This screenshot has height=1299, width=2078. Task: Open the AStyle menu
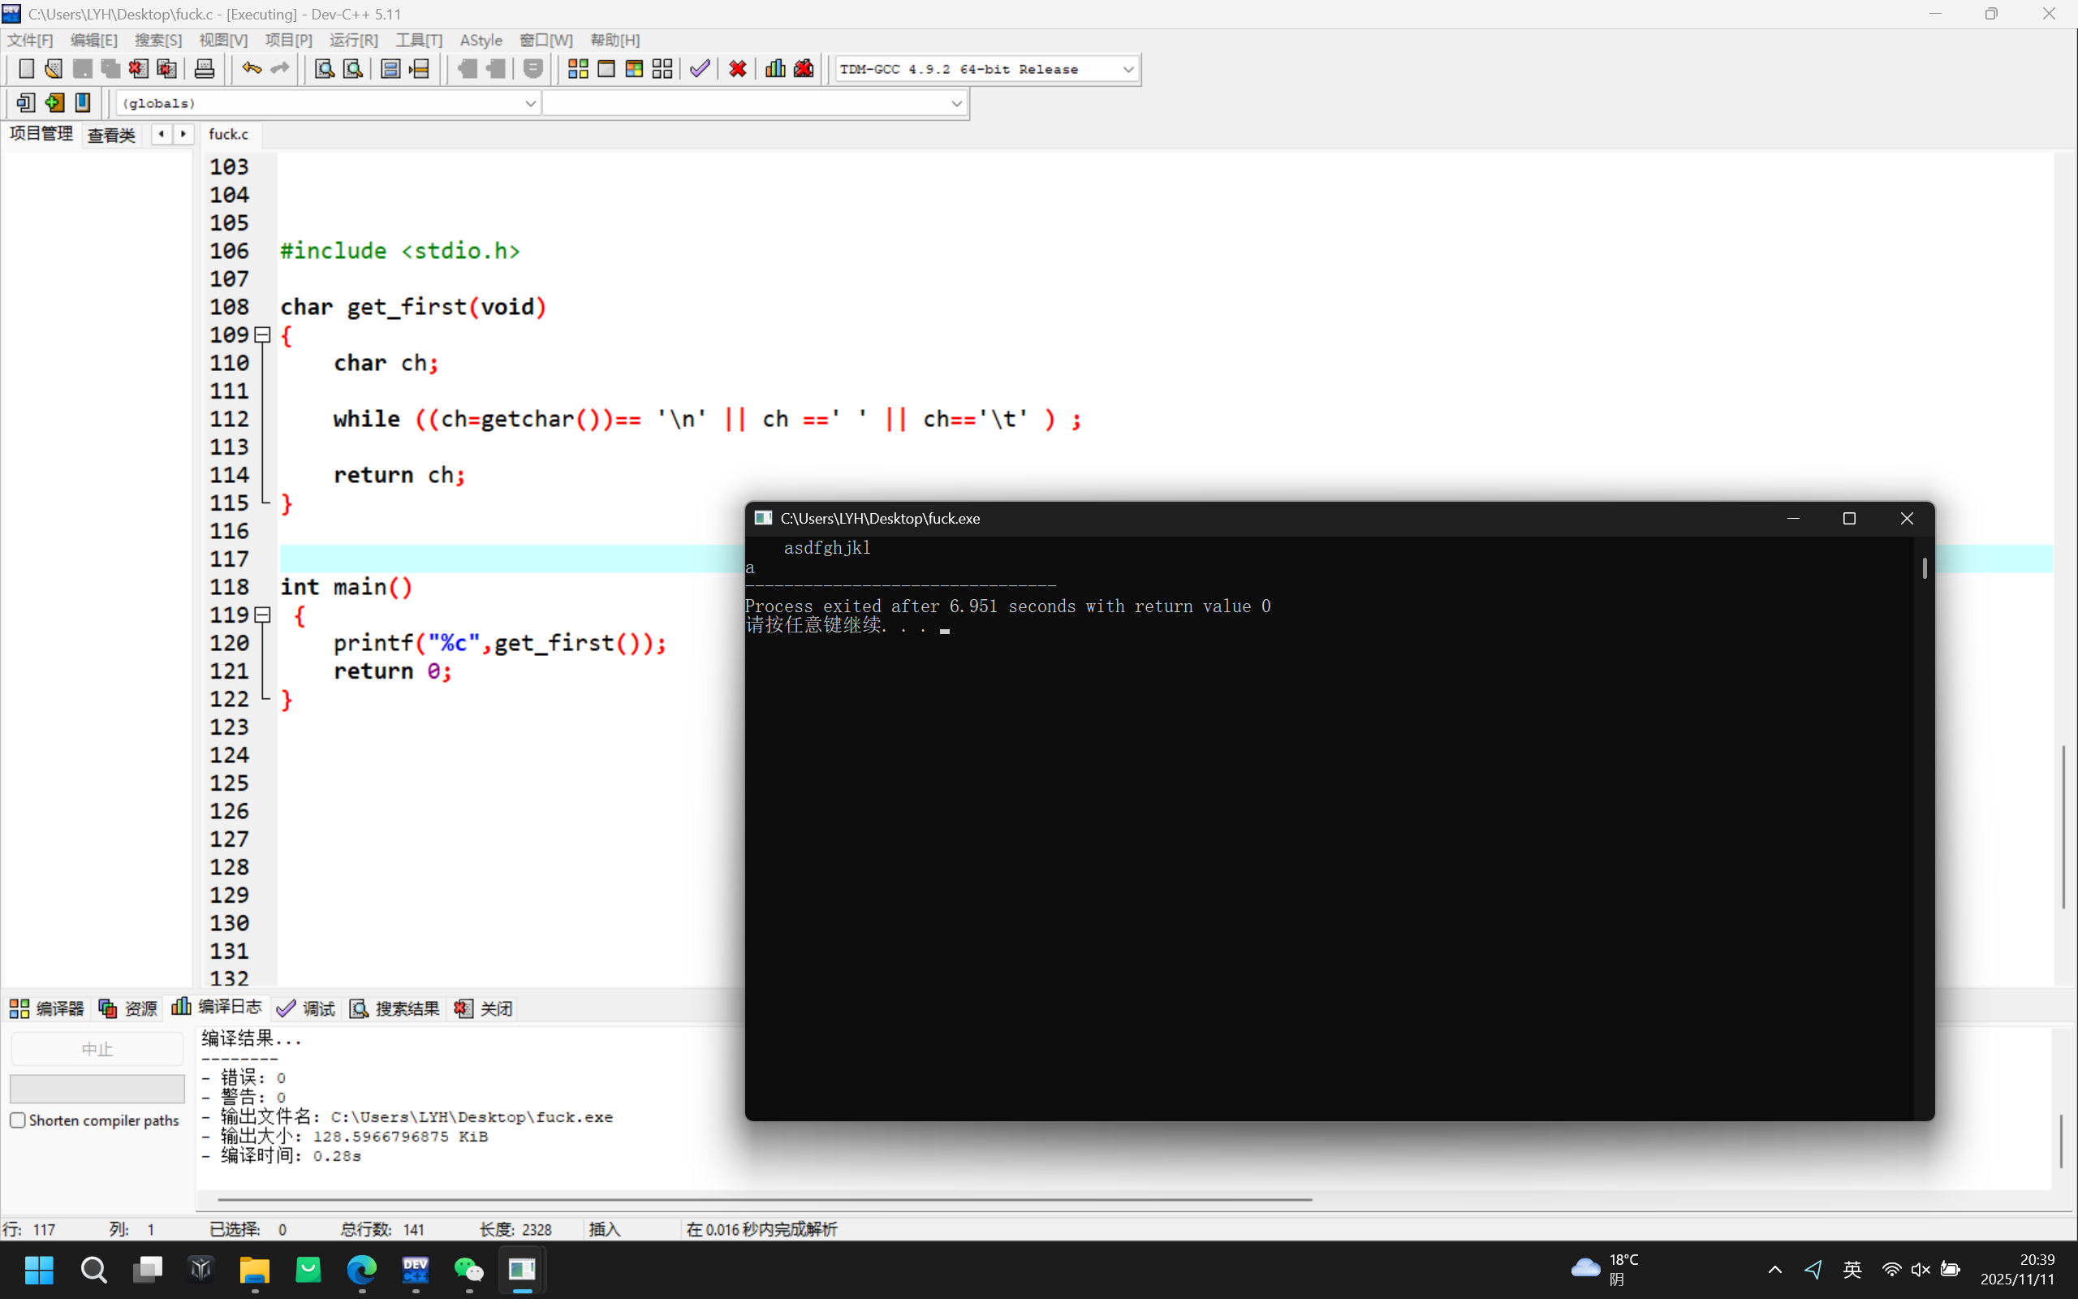pyautogui.click(x=480, y=41)
